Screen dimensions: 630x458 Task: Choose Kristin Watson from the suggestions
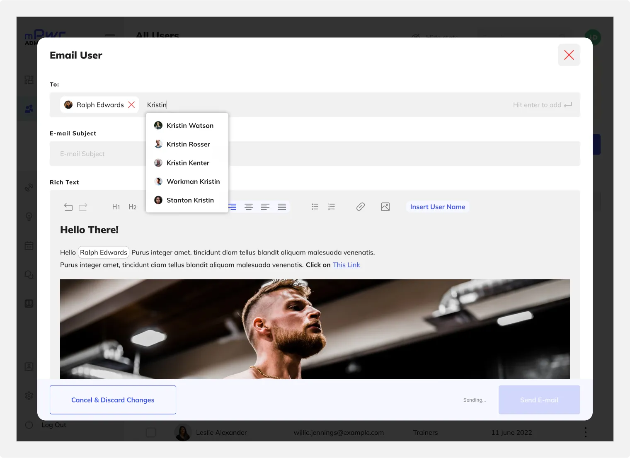[187, 126]
